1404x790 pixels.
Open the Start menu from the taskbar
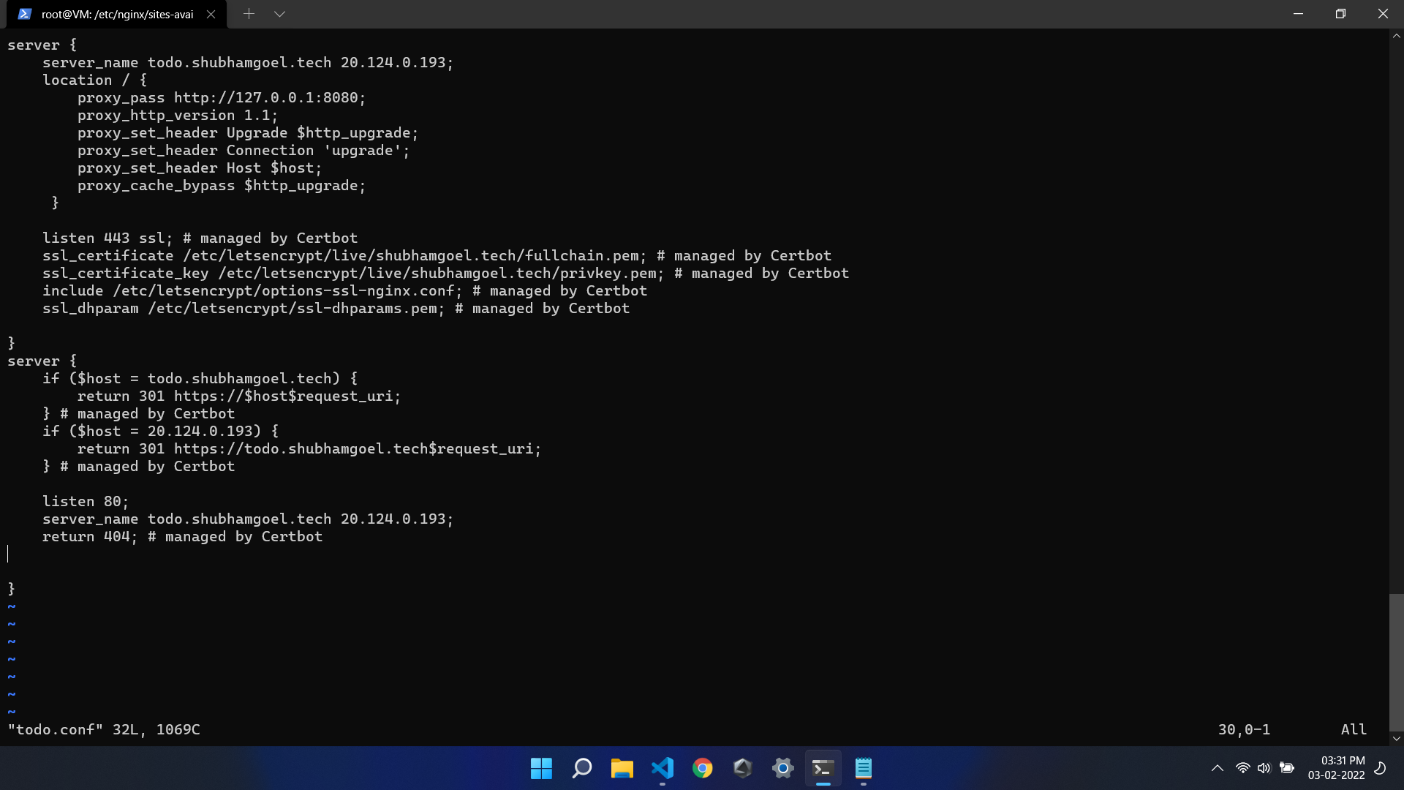coord(541,768)
